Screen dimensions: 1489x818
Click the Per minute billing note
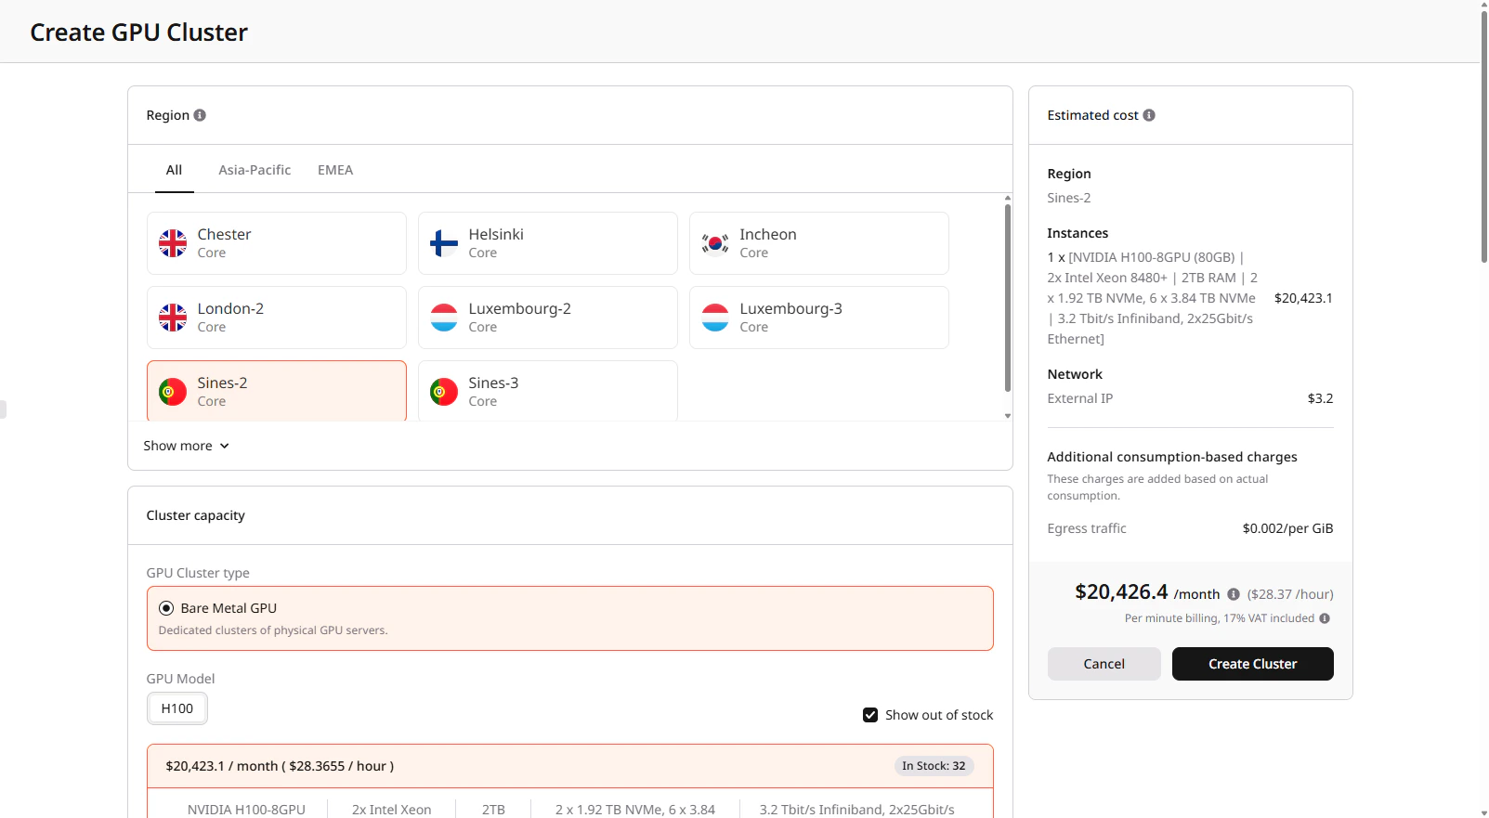click(1220, 618)
